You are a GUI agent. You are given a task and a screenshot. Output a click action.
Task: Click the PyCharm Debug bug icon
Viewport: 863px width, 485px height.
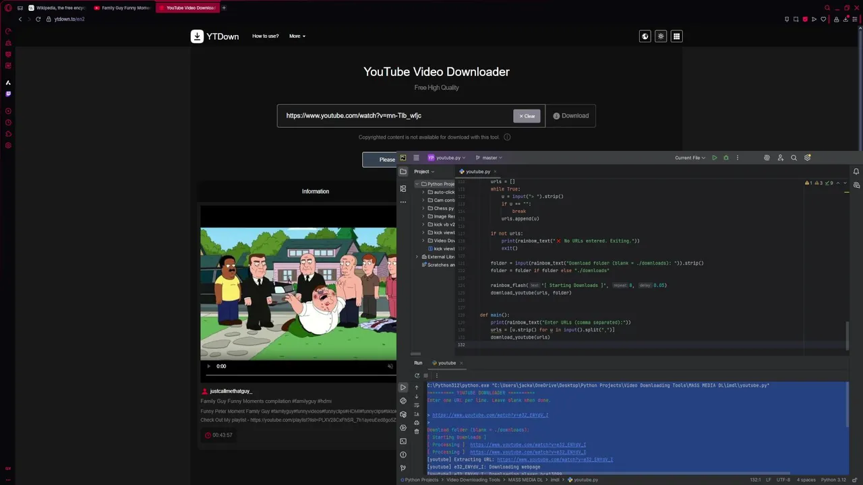(x=726, y=158)
